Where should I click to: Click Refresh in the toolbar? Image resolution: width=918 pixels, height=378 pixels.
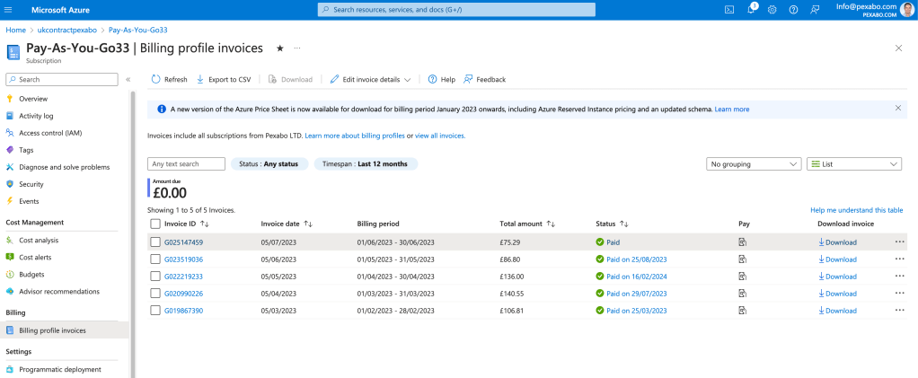click(169, 80)
